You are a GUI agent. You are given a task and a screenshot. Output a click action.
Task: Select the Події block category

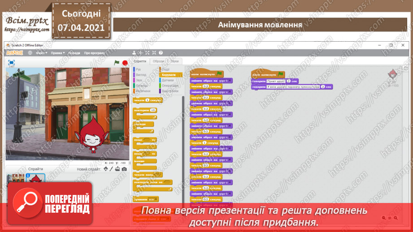point(165,69)
